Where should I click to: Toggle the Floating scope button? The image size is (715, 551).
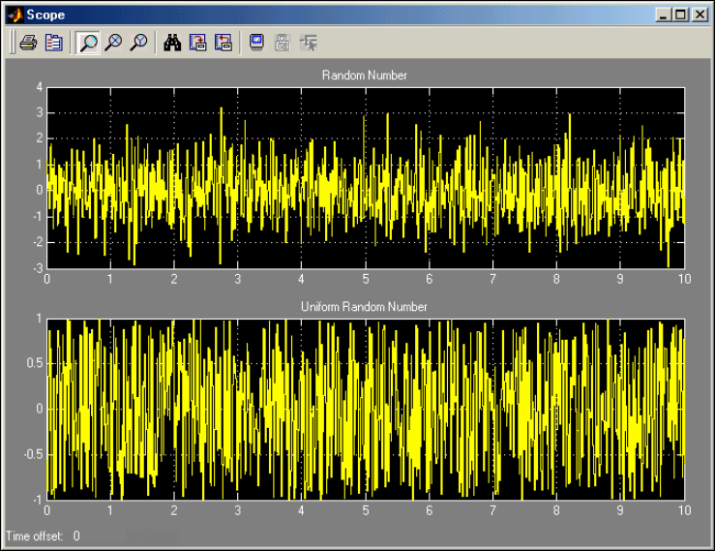(x=256, y=43)
